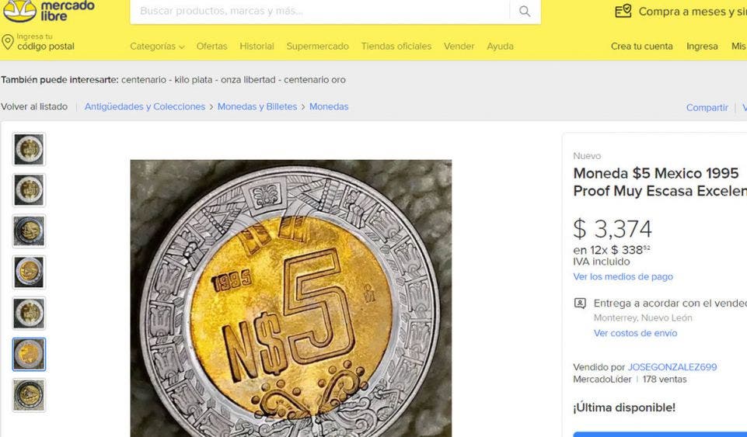The width and height of the screenshot is (747, 437).
Task: Click the Tiendas oficiales link
Action: (x=396, y=47)
